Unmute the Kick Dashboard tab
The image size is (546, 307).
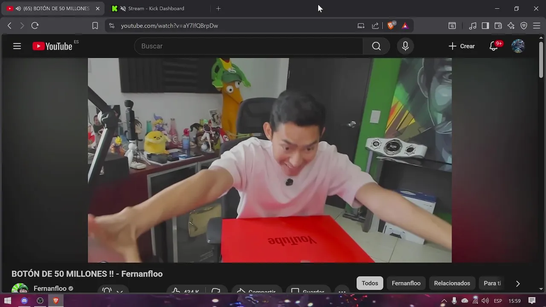[x=123, y=9]
